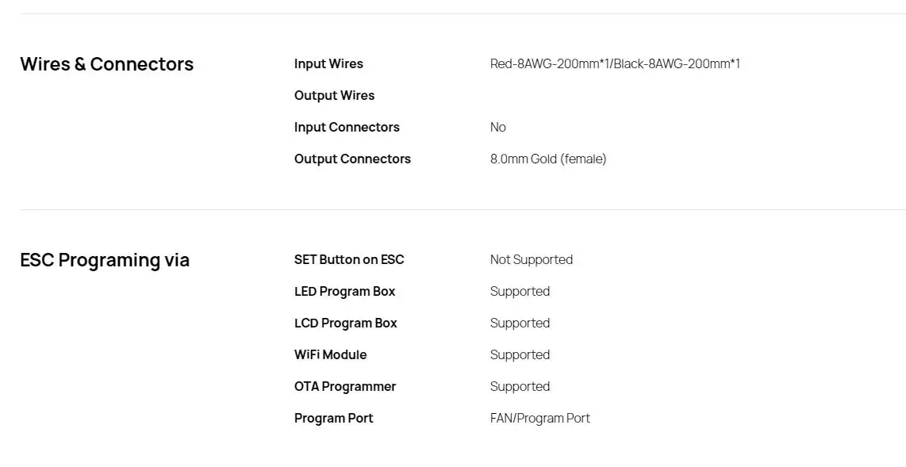The height and width of the screenshot is (467, 906).
Task: Click Supported next to LED Program Box
Action: (520, 292)
